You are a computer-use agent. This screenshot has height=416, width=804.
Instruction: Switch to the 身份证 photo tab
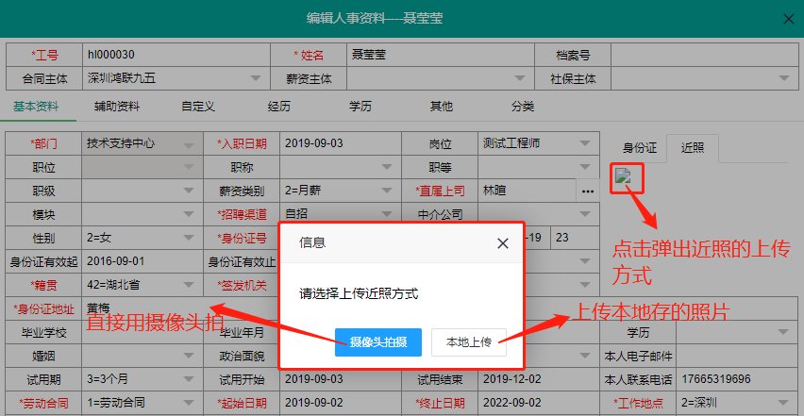coord(639,147)
